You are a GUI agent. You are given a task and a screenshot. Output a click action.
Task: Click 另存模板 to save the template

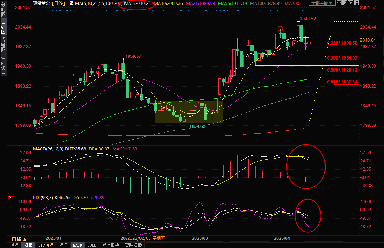(x=111, y=245)
